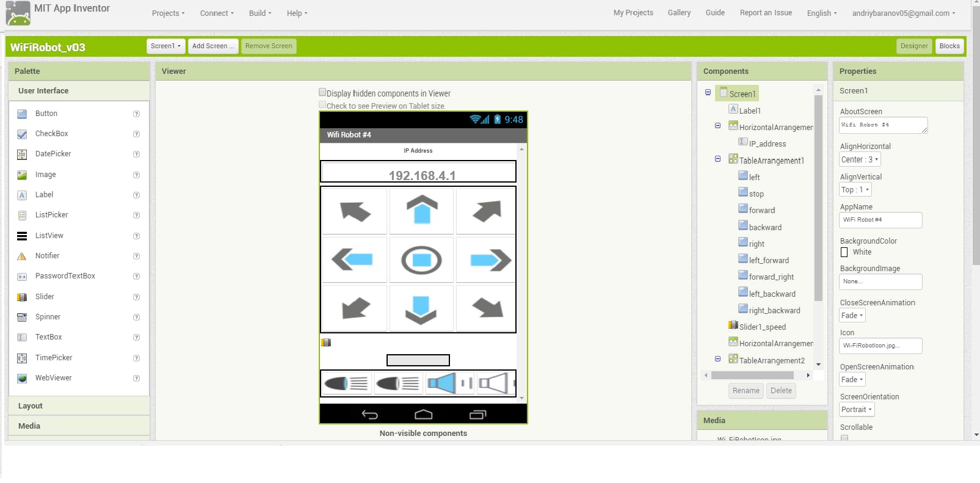
Task: Click the 192.168.4.1 IP address textbox
Action: [418, 172]
